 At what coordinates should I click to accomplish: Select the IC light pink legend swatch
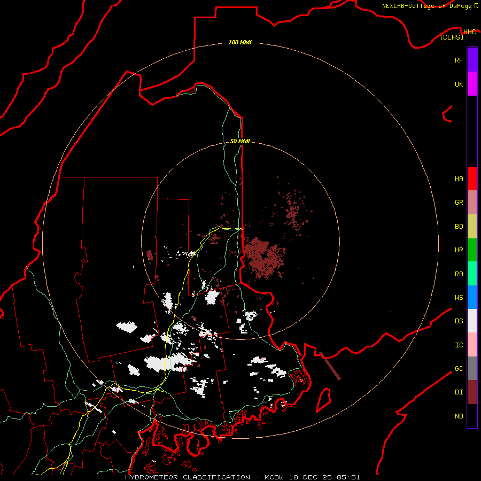click(472, 345)
